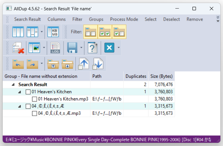Collapse the 04 garbled-name group
Screen dimensions: 223x146
coord(20,106)
